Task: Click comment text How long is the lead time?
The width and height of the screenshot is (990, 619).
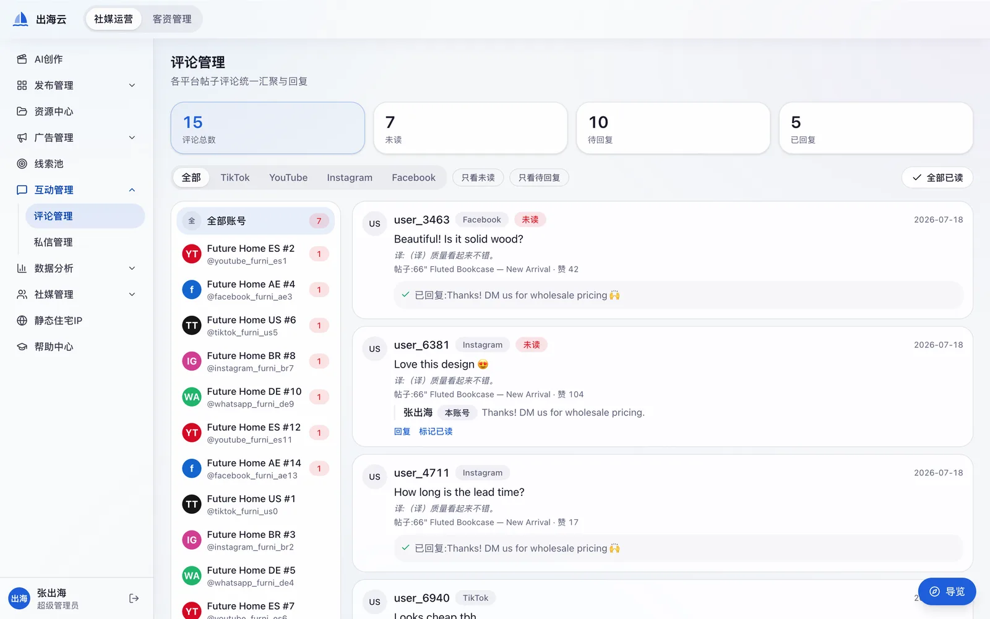Action: 459,492
